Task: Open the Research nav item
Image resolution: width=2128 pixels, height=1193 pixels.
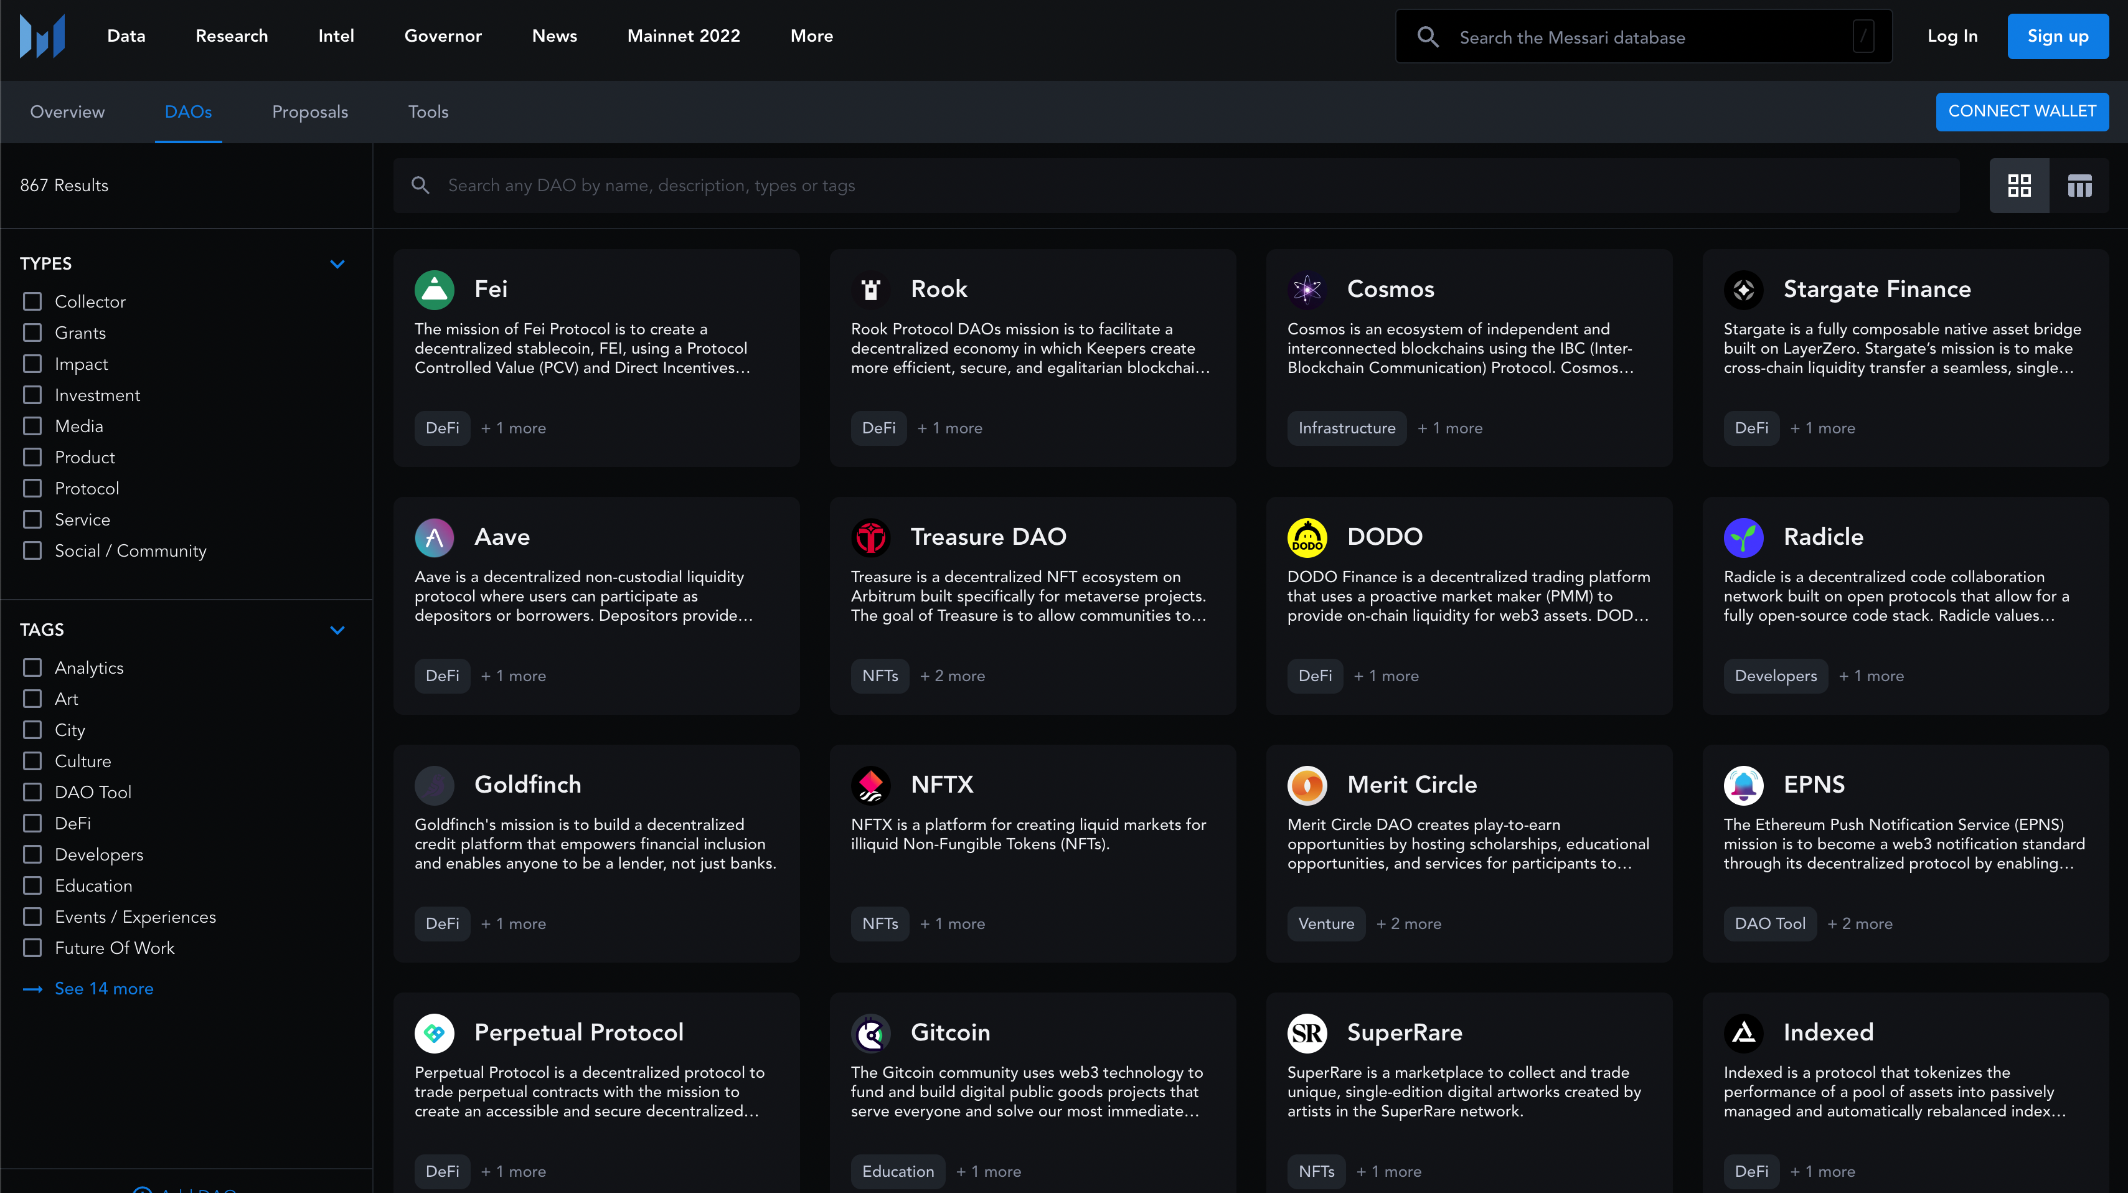Action: coord(232,36)
